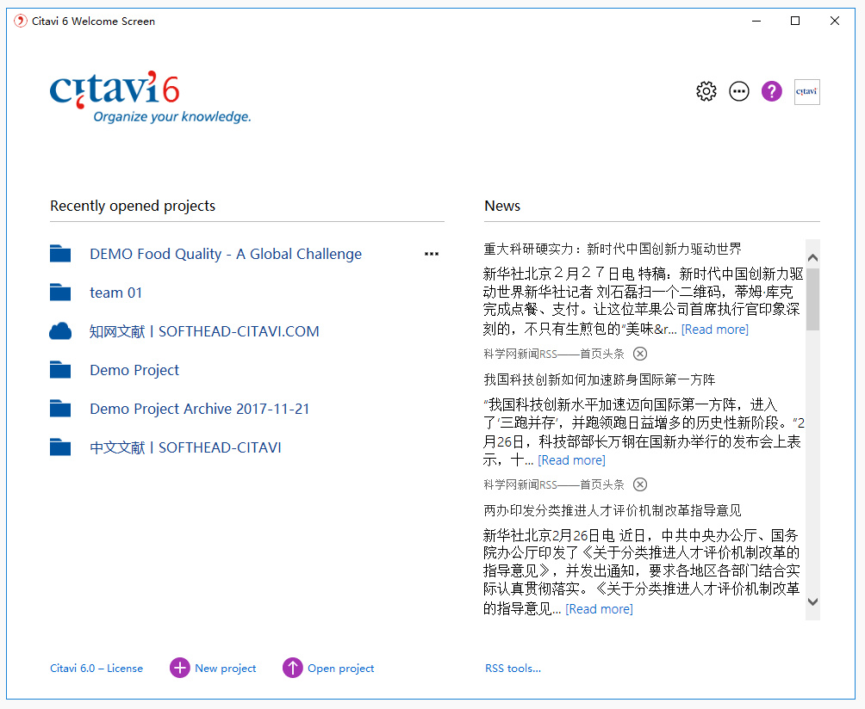Dismiss the second 科学网新闻RSS news item
865x709 pixels.
coord(640,484)
